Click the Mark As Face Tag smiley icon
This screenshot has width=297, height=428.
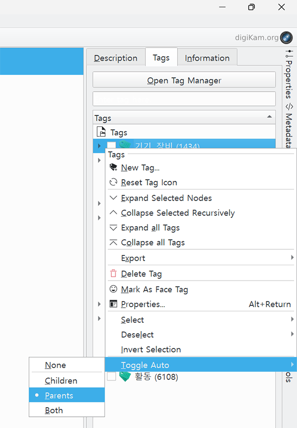pyautogui.click(x=113, y=289)
